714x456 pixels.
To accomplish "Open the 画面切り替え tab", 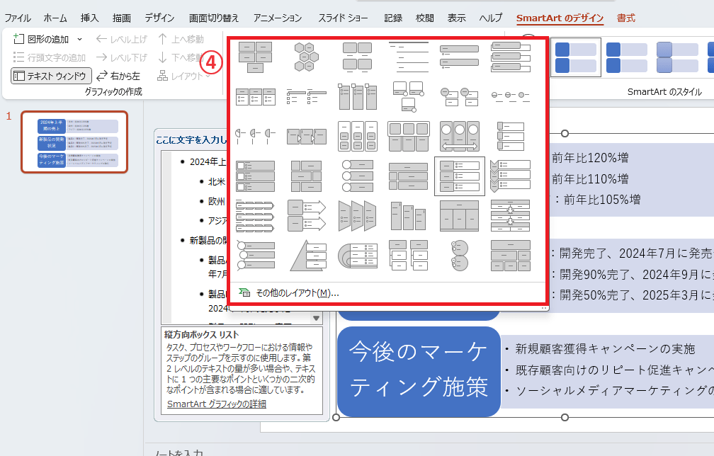I will (214, 18).
